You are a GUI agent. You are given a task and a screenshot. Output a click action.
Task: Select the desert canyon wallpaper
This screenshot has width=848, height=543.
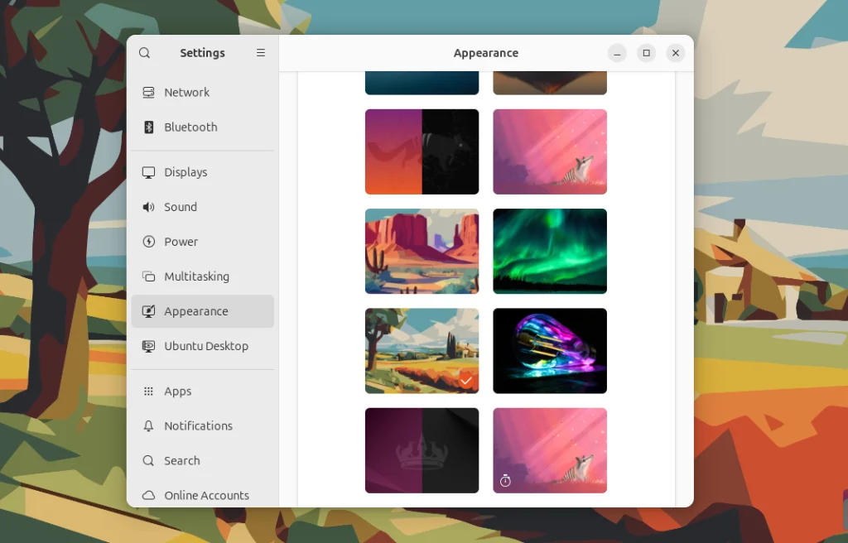(422, 251)
